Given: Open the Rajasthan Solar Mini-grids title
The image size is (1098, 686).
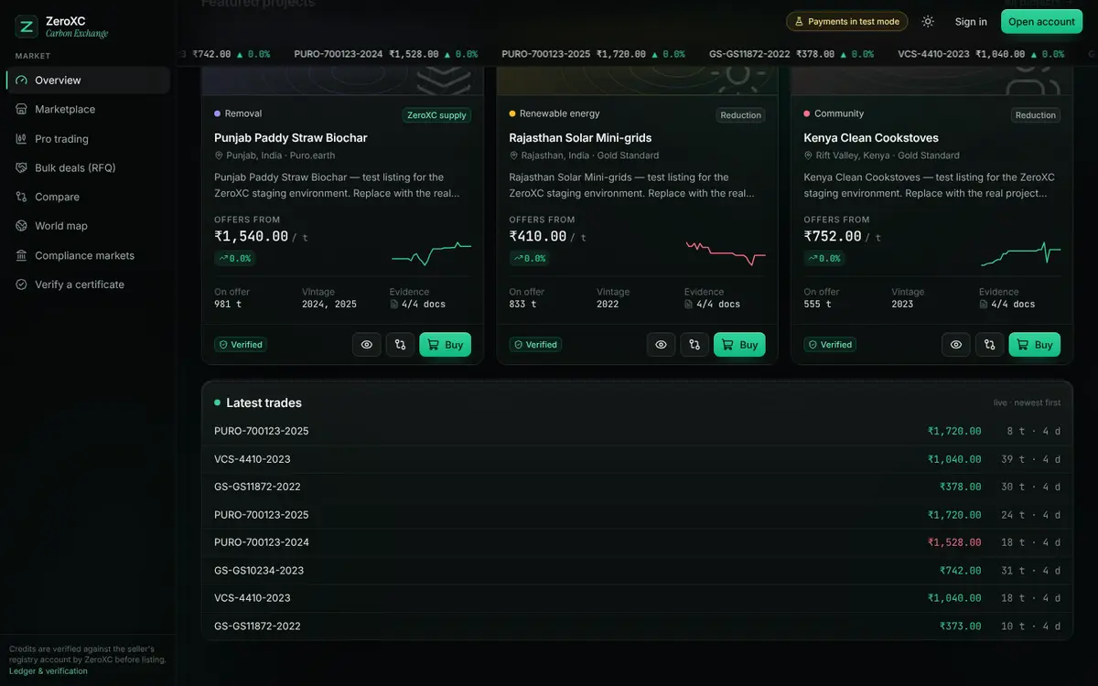Looking at the screenshot, I should point(580,138).
